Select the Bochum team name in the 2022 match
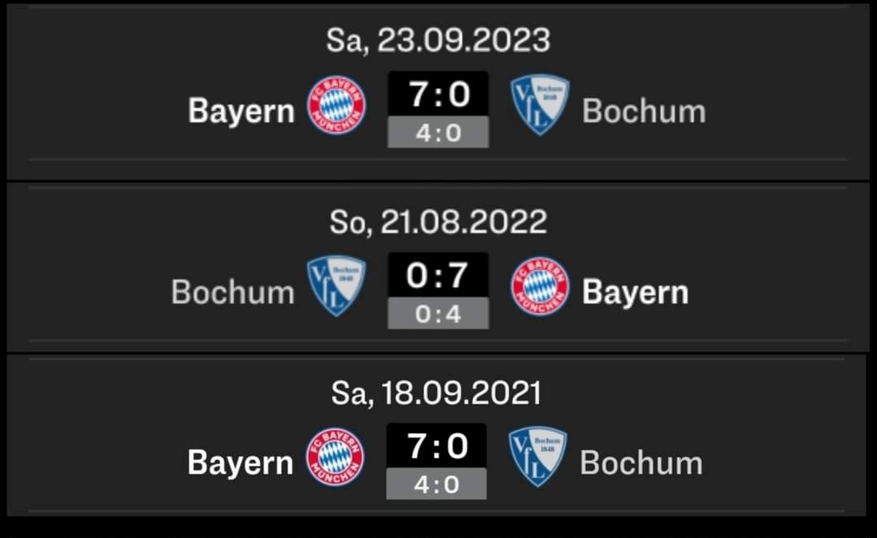 pos(233,292)
